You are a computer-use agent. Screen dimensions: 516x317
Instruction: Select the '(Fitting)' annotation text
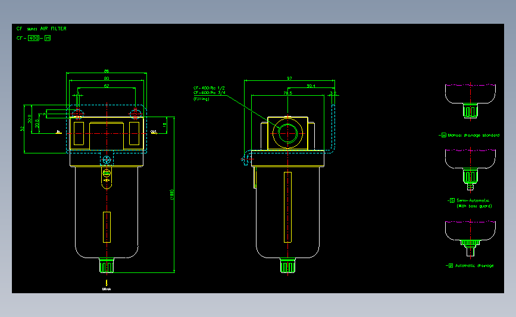(201, 99)
